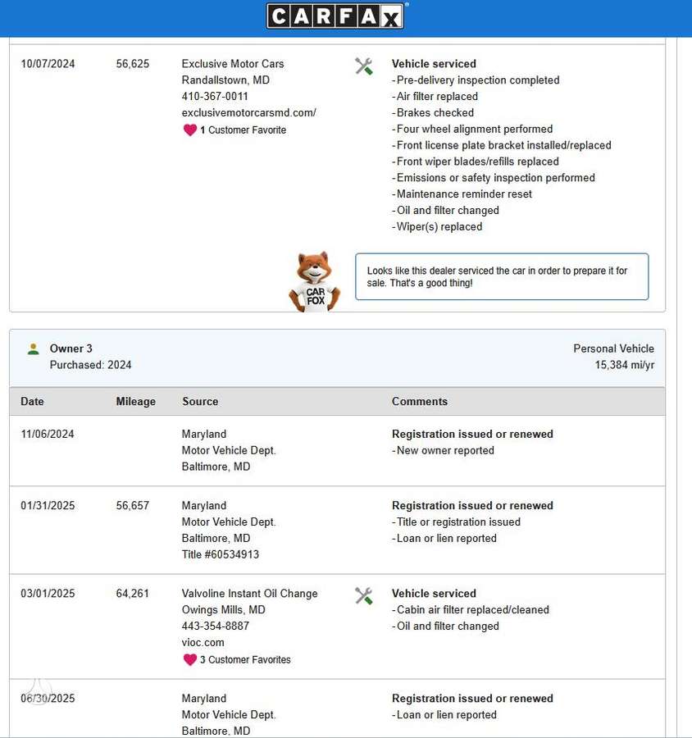
Task: Click Maintenance reminder reset line
Action: (462, 194)
